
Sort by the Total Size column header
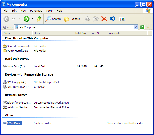click(x=79, y=33)
